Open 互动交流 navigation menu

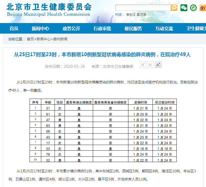coord(164,28)
